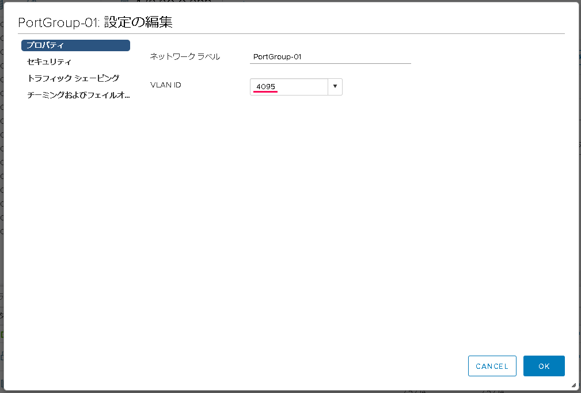
Task: Open チーミングおよびフェイルオーバー section
Action: point(78,95)
